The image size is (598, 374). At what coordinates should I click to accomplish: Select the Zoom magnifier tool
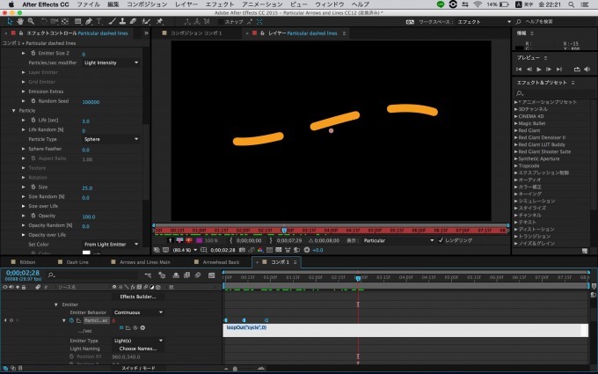coord(29,21)
